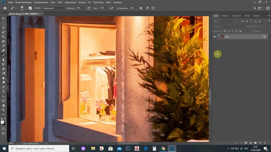Image resolution: width=271 pixels, height=152 pixels.
Task: Open the Фильтр menu
Action: 82,2
